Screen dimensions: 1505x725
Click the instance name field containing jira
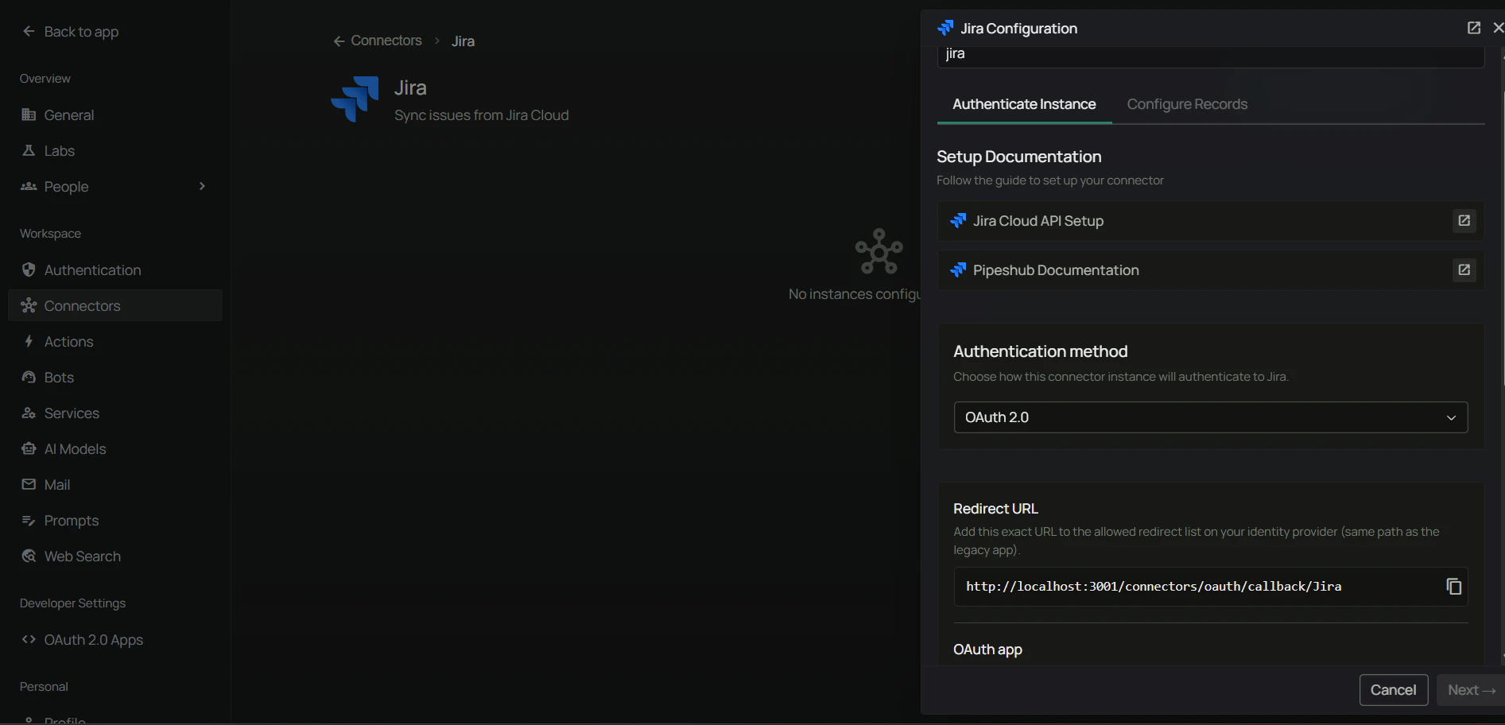(x=1210, y=56)
